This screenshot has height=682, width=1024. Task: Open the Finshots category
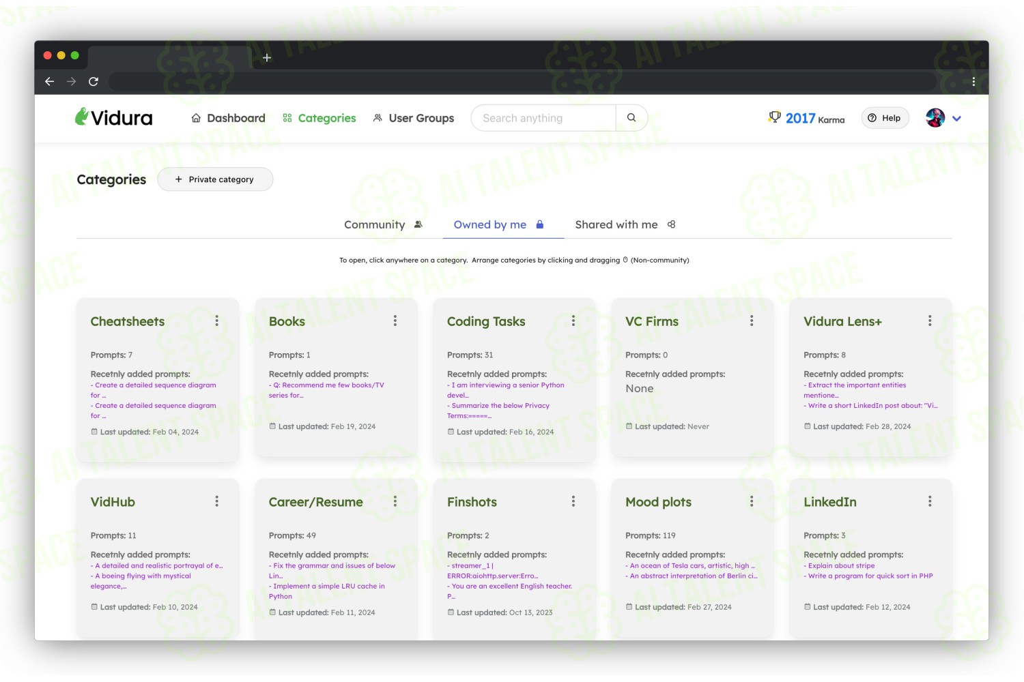click(x=472, y=502)
